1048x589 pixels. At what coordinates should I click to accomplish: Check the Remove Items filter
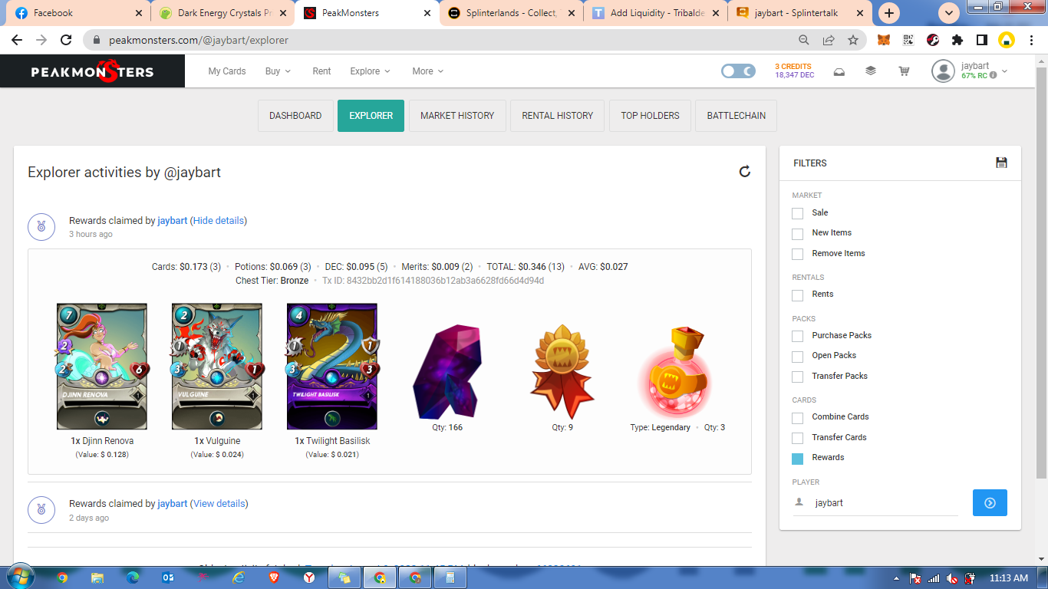tap(798, 254)
